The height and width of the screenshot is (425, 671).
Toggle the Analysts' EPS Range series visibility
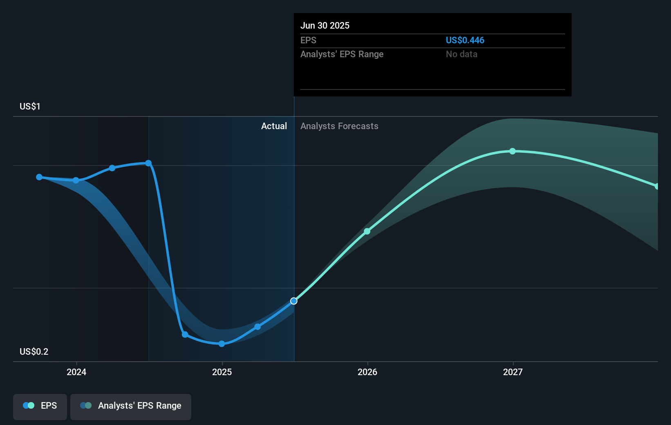130,407
